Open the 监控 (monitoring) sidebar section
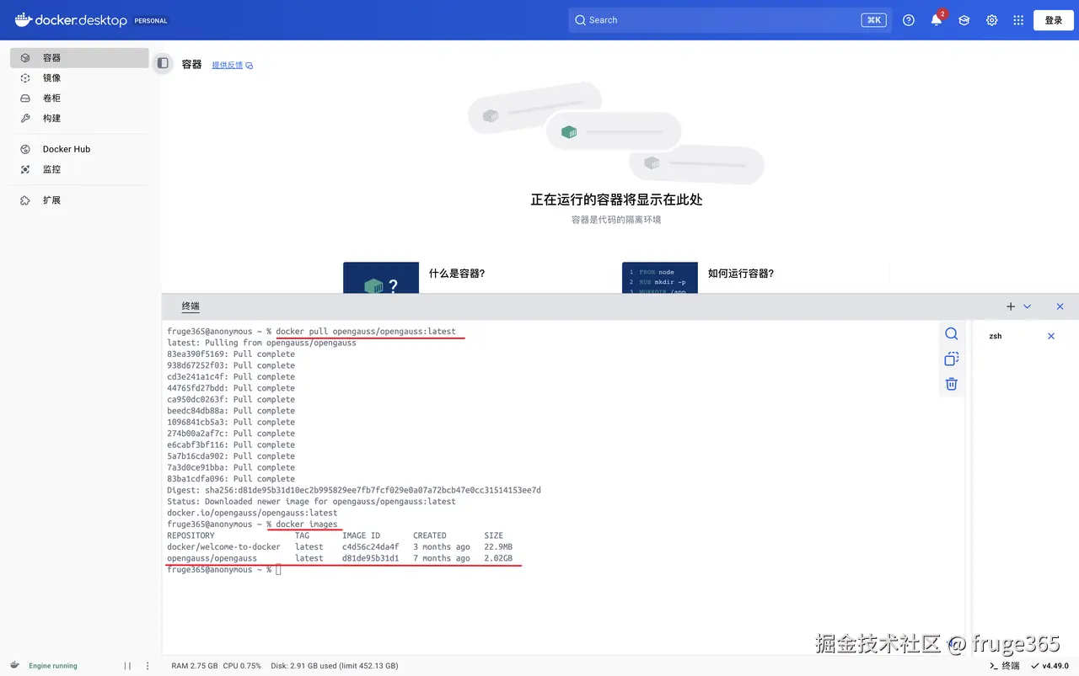The height and width of the screenshot is (676, 1079). 51,168
